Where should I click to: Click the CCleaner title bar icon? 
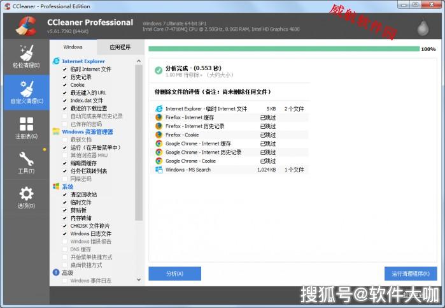click(x=8, y=6)
